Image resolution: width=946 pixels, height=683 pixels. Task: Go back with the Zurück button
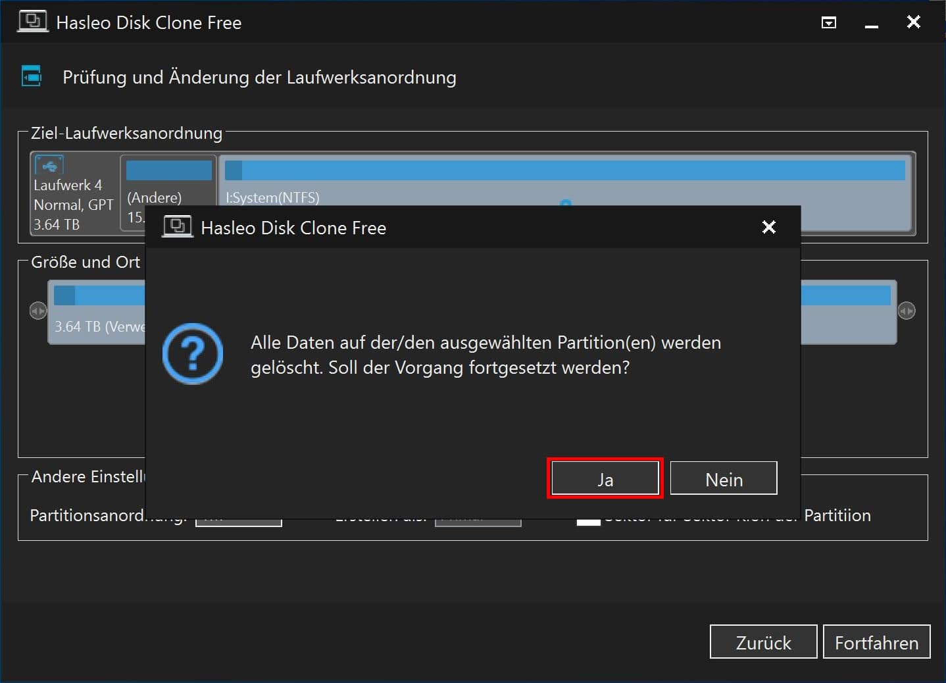763,642
